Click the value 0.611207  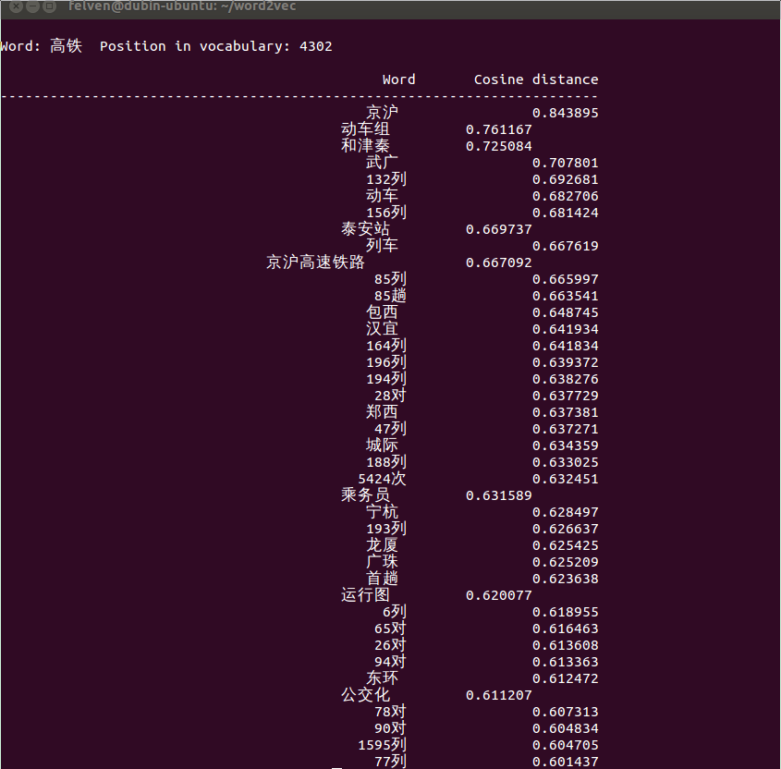pyautogui.click(x=498, y=695)
